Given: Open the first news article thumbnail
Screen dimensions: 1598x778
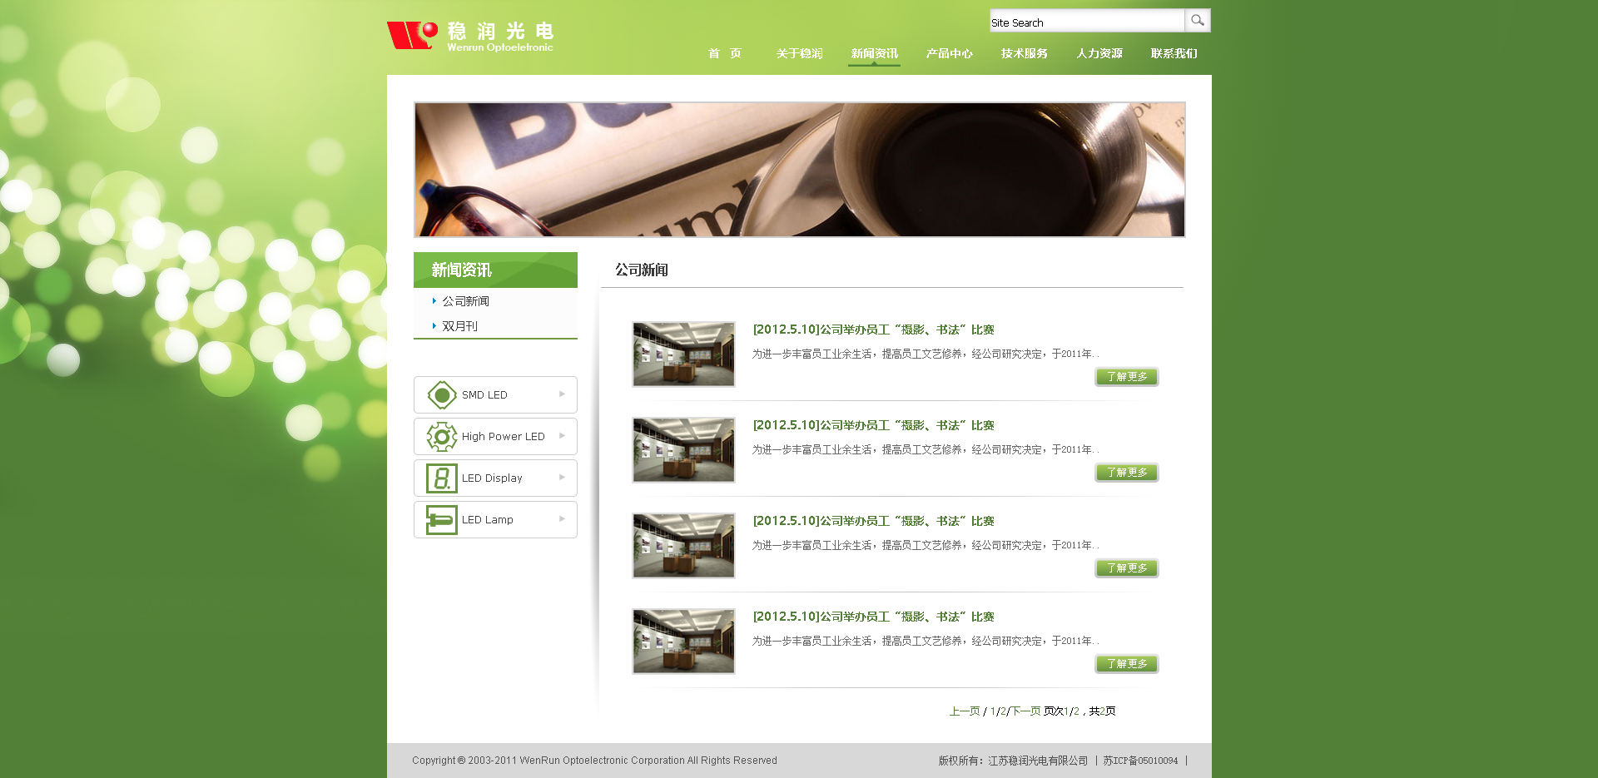Looking at the screenshot, I should click(683, 354).
